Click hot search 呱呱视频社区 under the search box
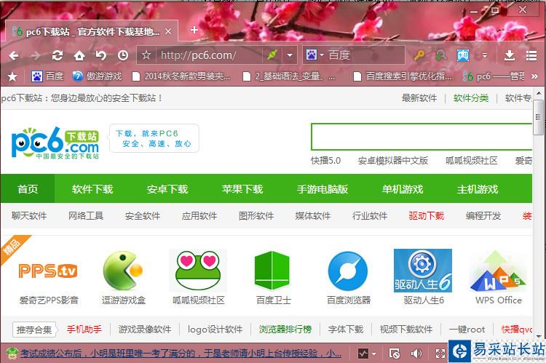Viewport: 546px width, 363px height. tap(472, 161)
